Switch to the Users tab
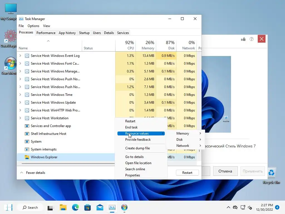The width and height of the screenshot is (285, 214). [97, 33]
